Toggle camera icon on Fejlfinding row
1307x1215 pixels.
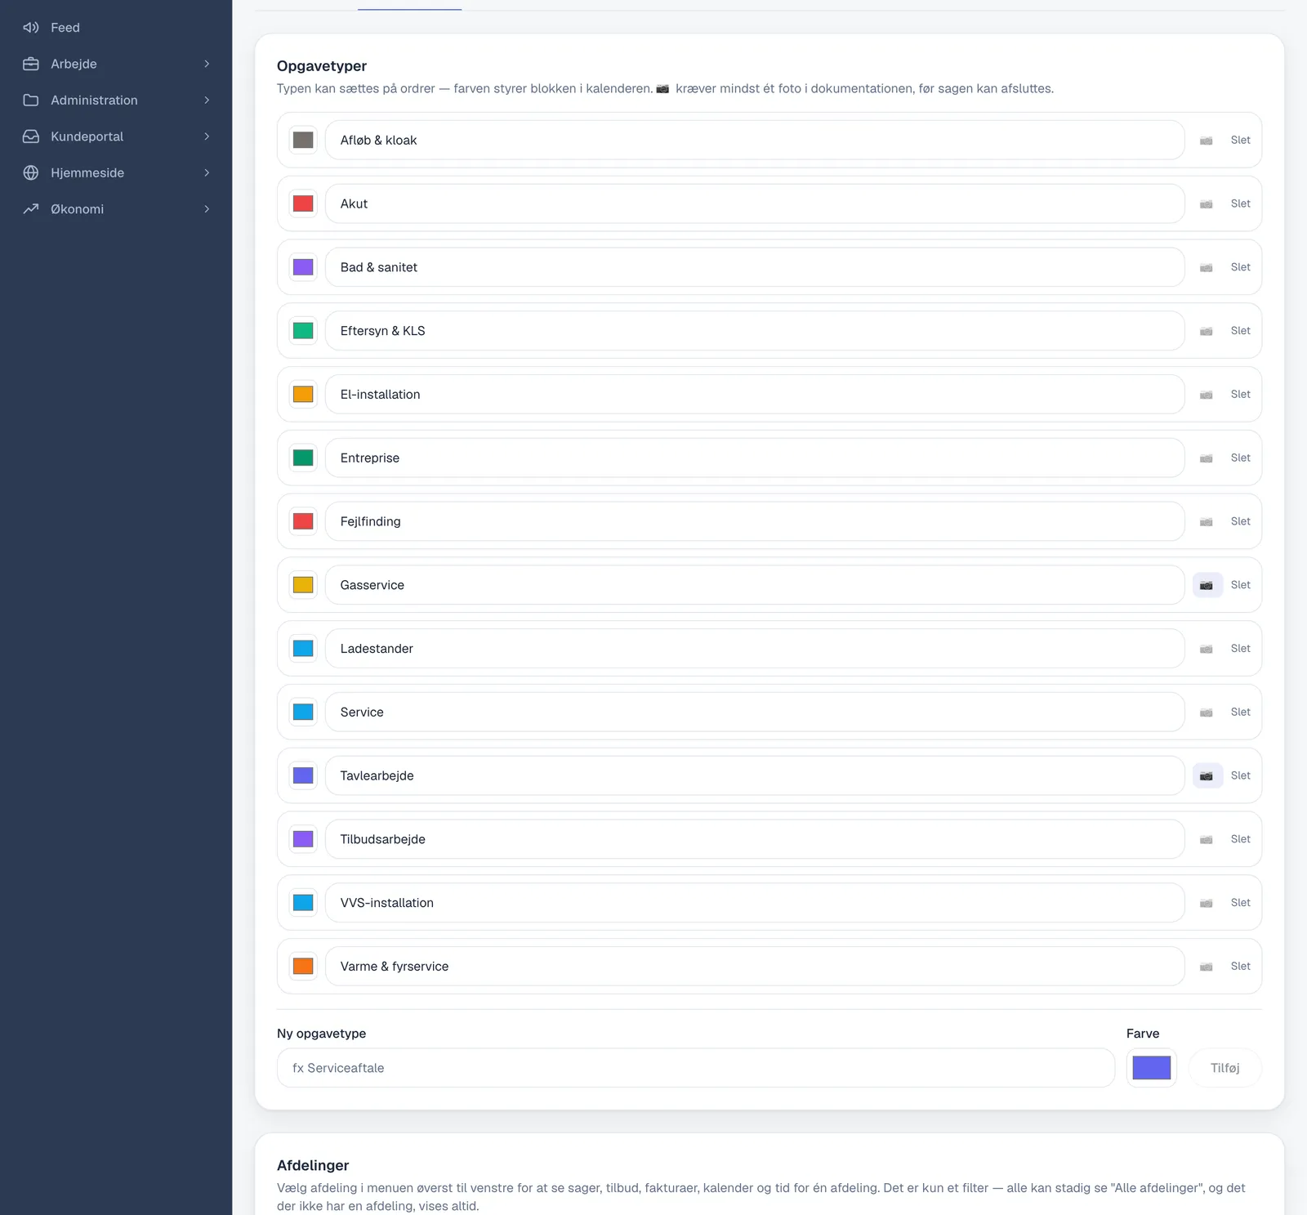(1207, 521)
